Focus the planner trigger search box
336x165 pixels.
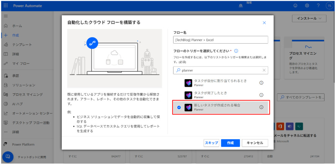(x=220, y=70)
